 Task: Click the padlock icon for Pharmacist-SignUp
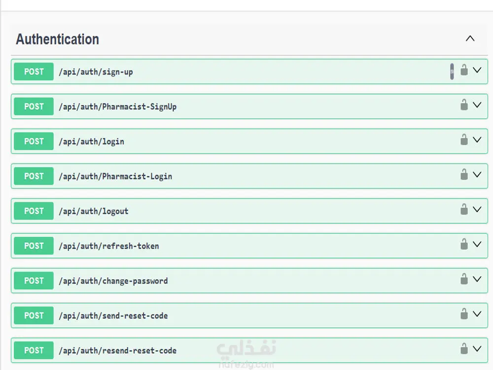click(464, 105)
